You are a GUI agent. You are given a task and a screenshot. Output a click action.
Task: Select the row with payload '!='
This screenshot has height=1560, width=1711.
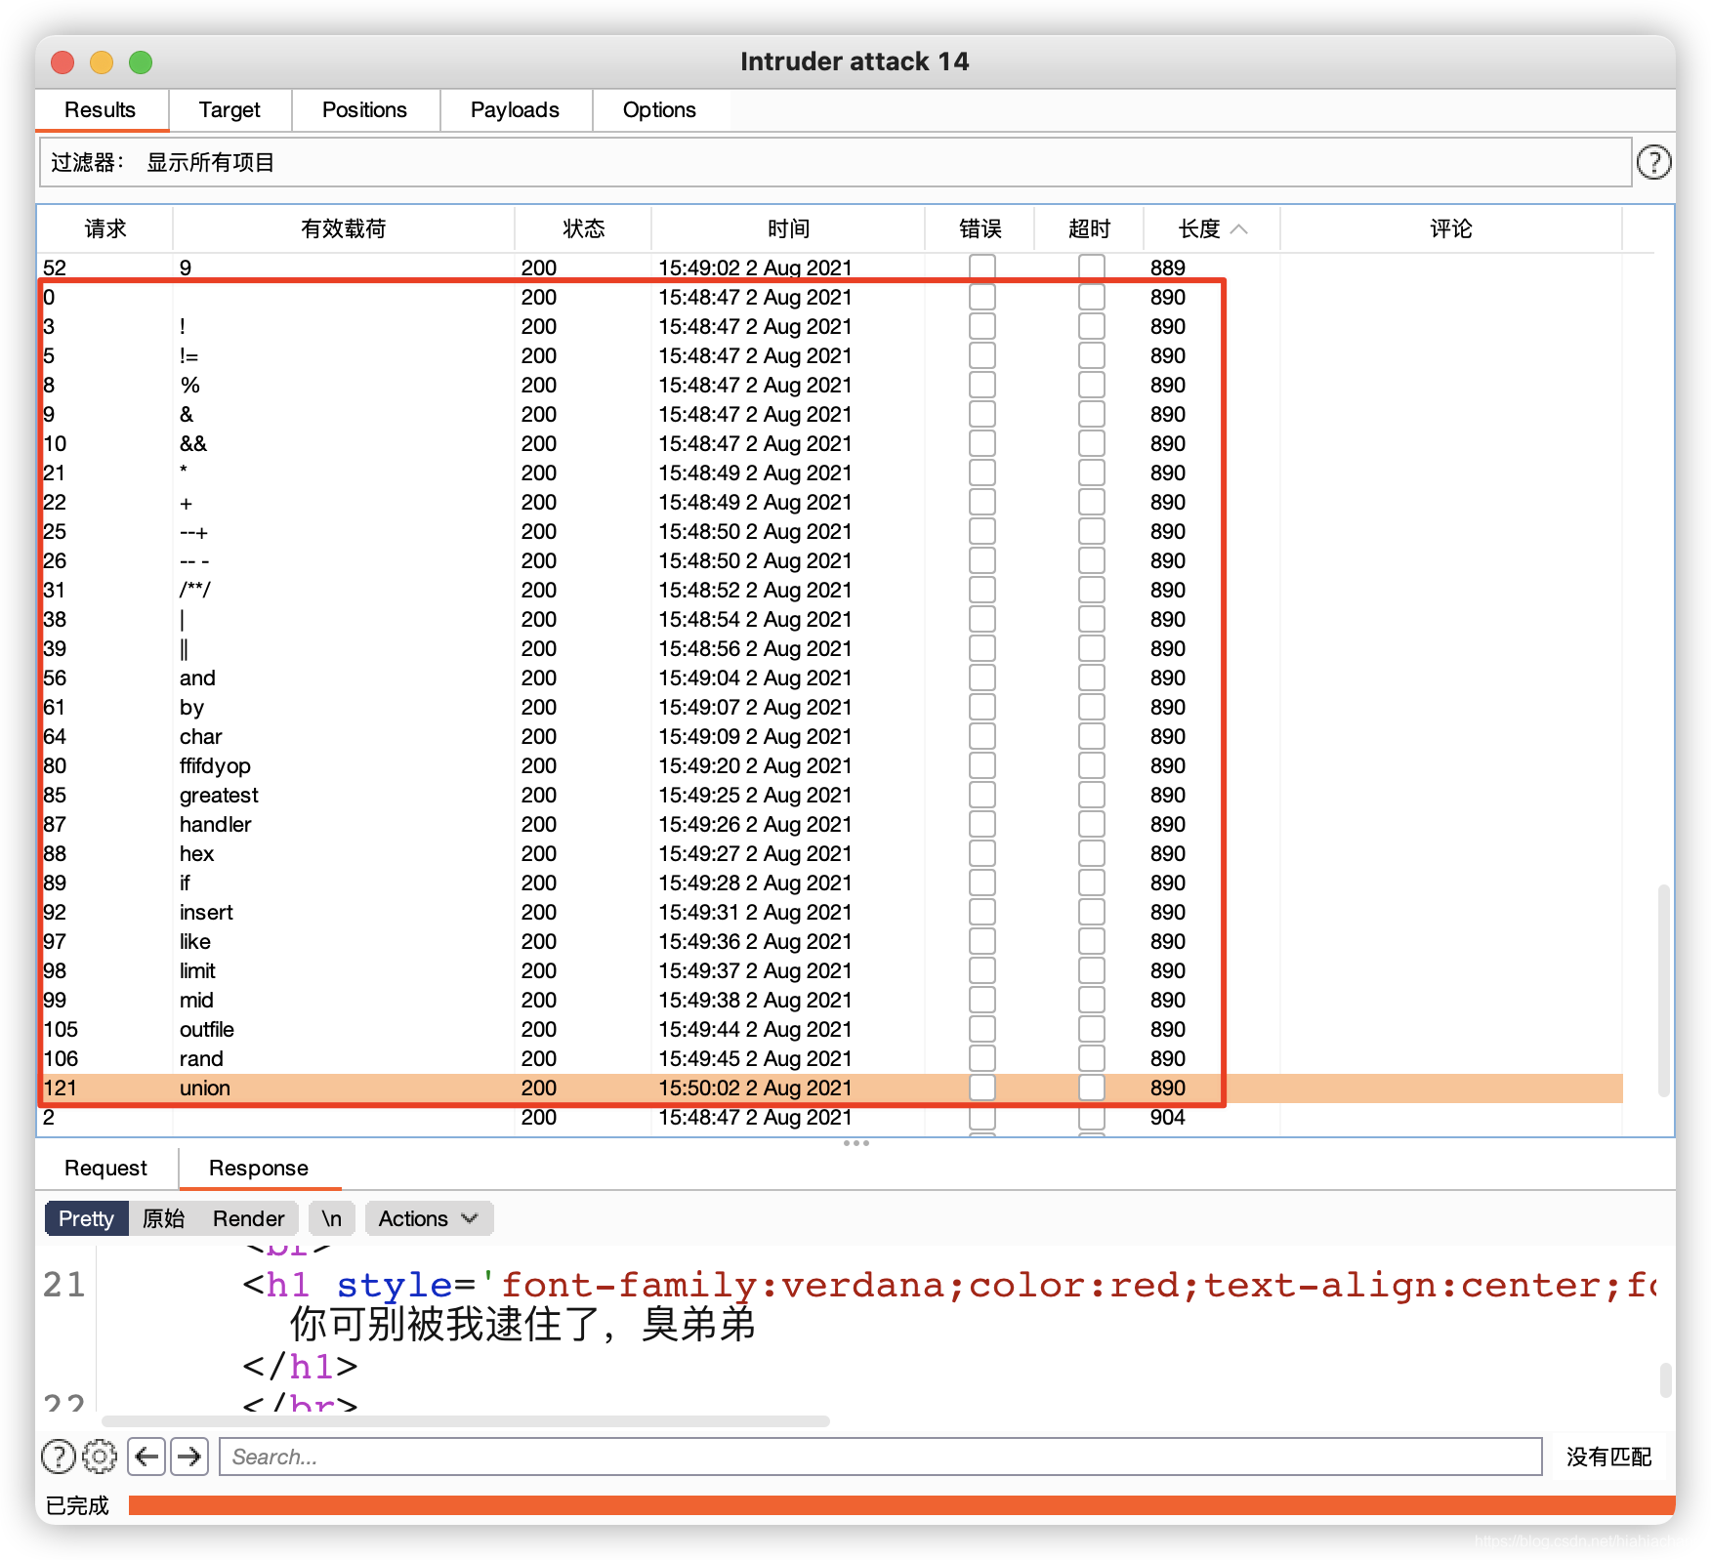click(x=831, y=355)
